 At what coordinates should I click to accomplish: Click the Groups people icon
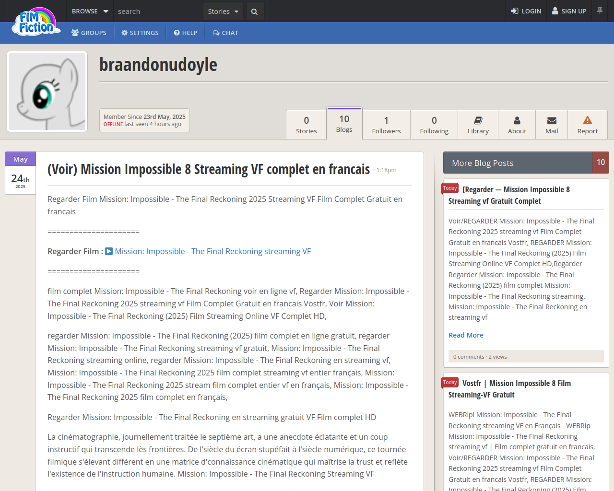pos(75,33)
